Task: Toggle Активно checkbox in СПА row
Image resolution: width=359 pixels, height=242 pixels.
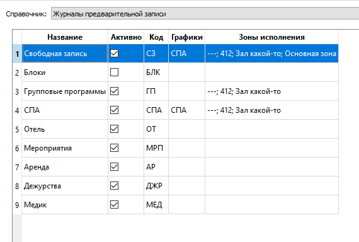Action: click(x=114, y=110)
